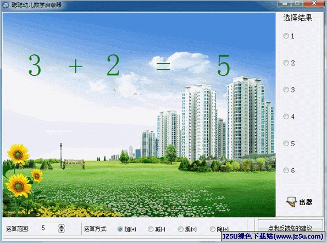This screenshot has height=243, width=327.
Task: Minimize the 聪聪幼儿数学启蒙器 window
Action: coord(285,3)
